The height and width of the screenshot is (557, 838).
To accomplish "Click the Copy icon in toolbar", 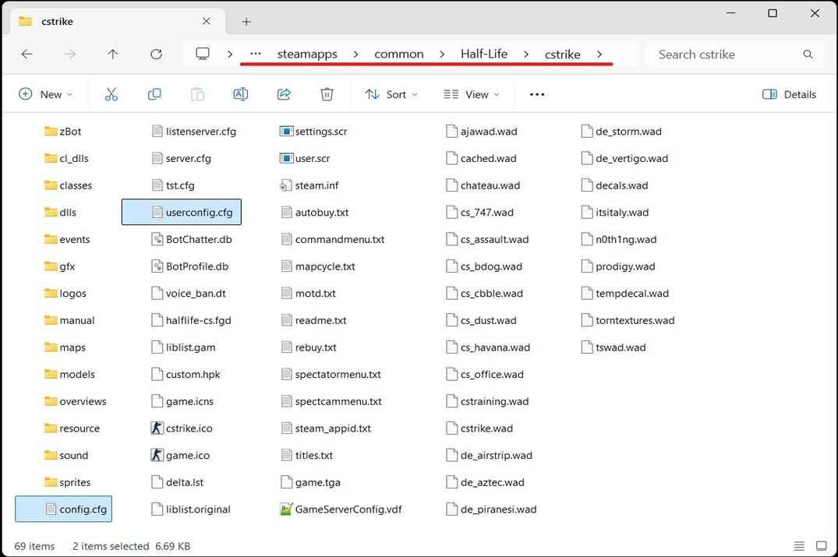I will pos(154,94).
